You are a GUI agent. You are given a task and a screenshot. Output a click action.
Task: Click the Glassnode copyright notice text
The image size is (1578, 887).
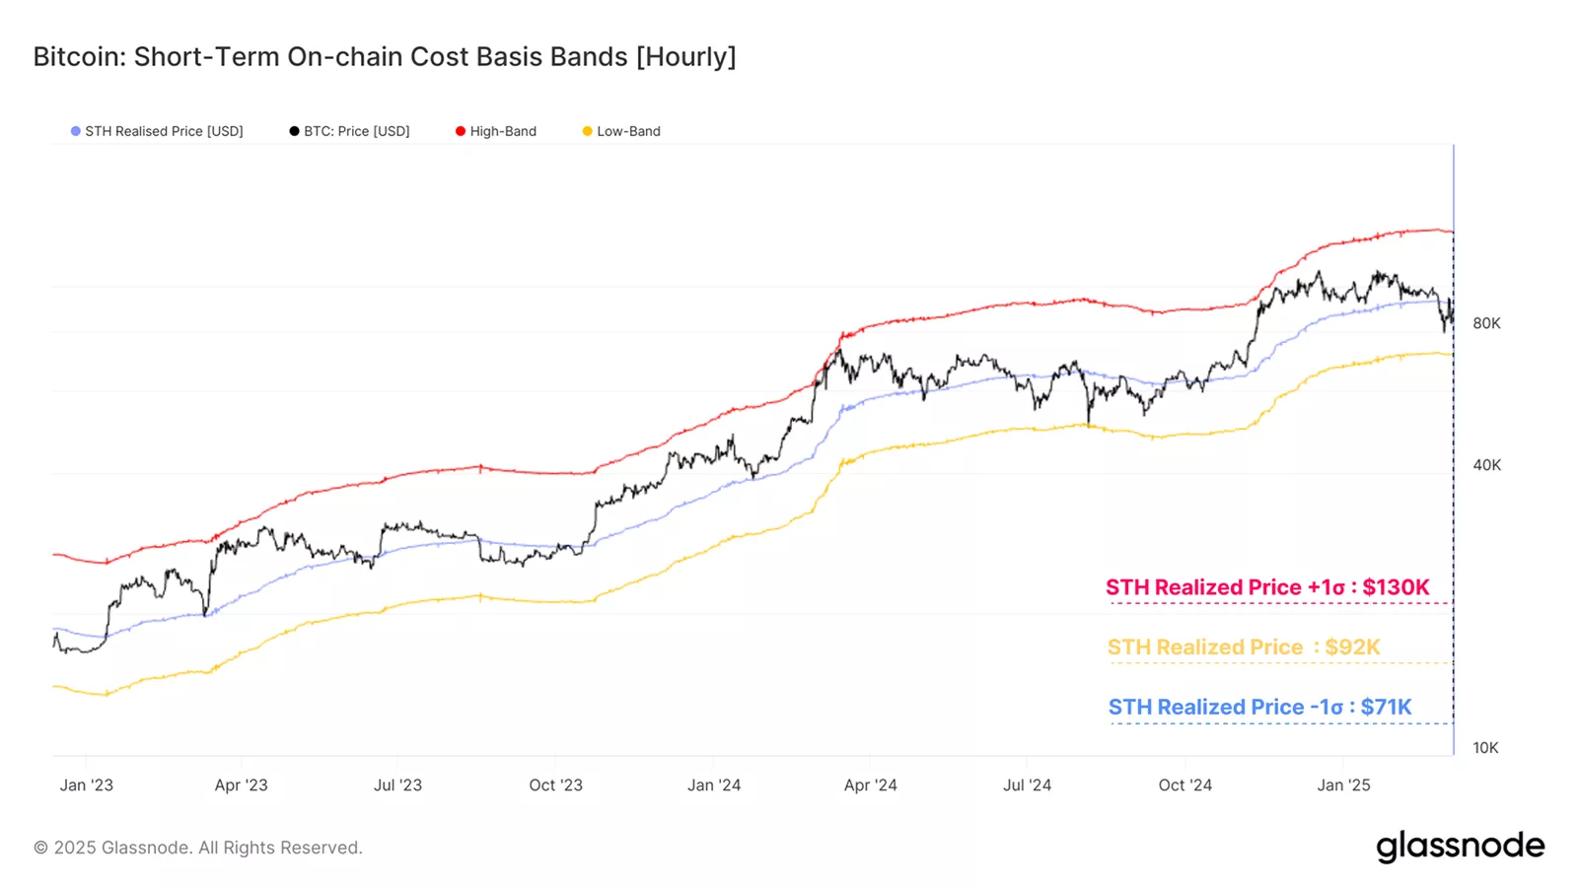(198, 848)
